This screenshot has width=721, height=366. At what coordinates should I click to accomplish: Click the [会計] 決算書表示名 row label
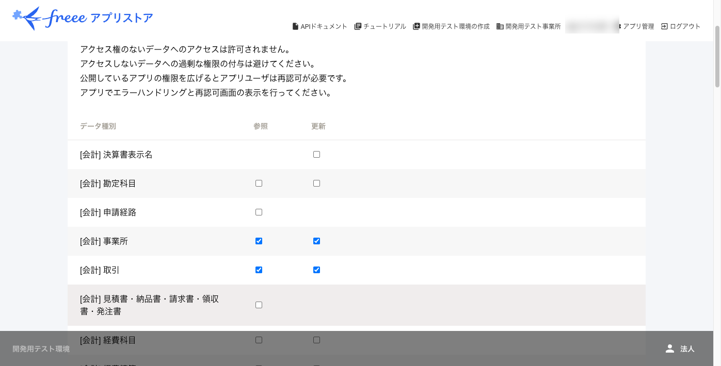116,155
